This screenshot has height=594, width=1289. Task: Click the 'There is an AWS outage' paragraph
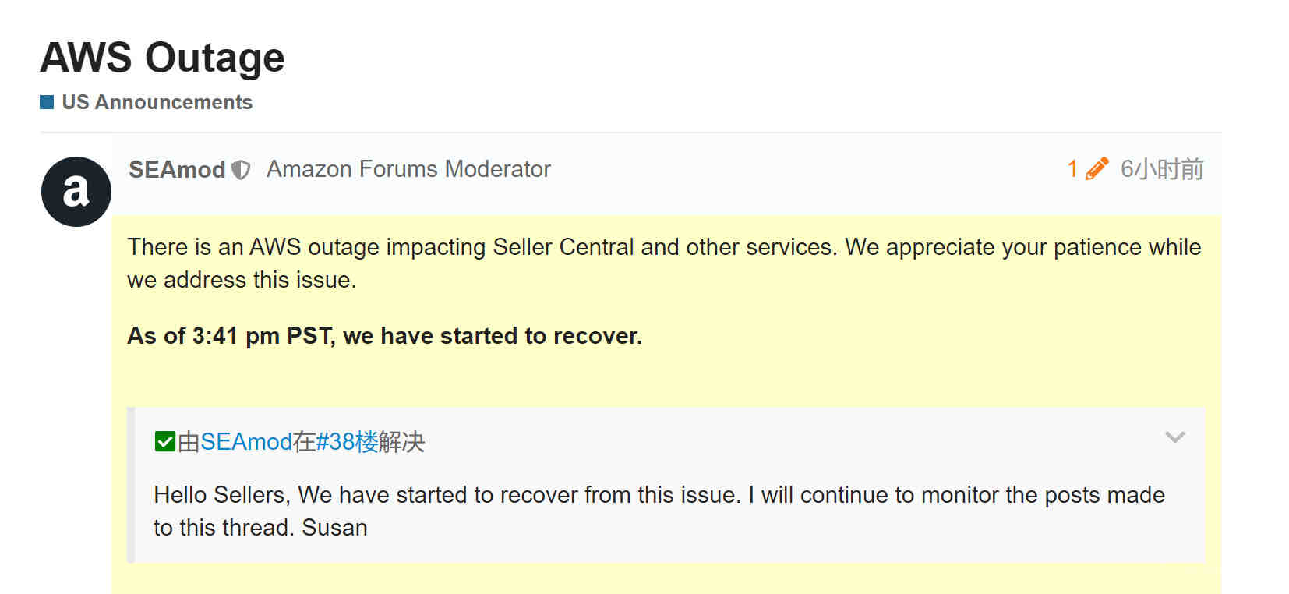point(664,263)
